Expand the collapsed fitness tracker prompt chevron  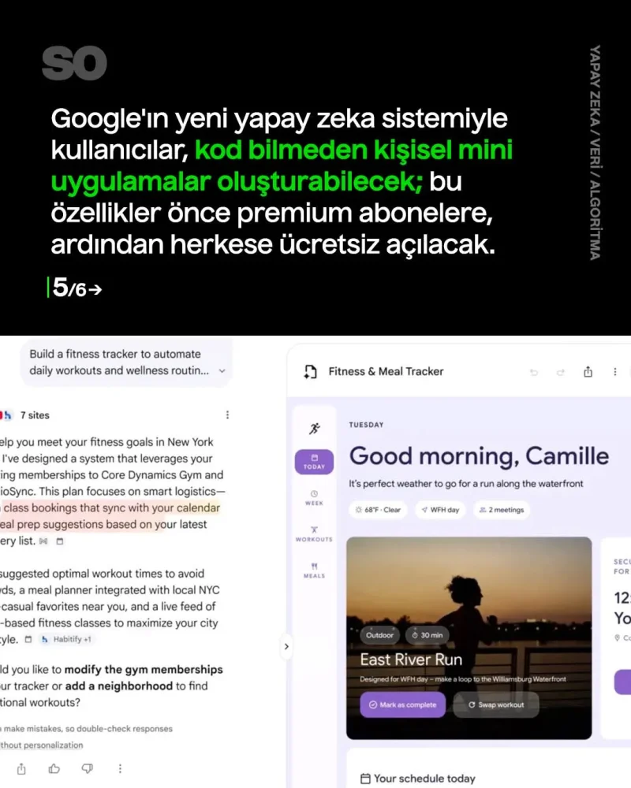(222, 371)
